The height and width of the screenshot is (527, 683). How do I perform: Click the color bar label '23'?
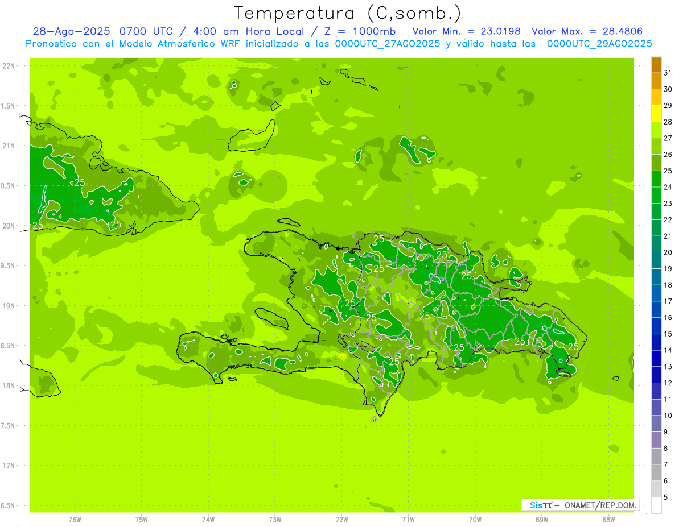(668, 204)
